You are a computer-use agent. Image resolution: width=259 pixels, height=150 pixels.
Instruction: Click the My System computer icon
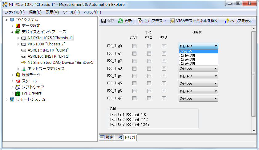pyautogui.click(x=12, y=20)
